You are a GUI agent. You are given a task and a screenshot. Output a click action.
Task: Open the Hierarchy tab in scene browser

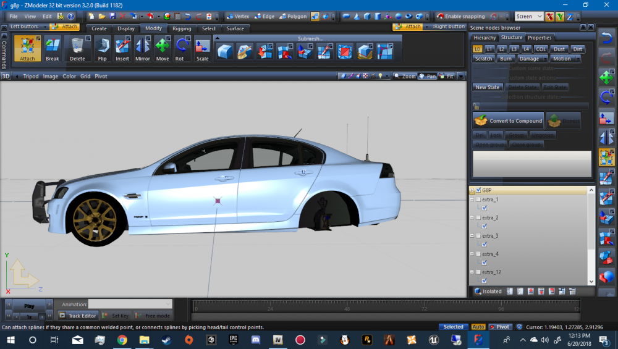485,38
